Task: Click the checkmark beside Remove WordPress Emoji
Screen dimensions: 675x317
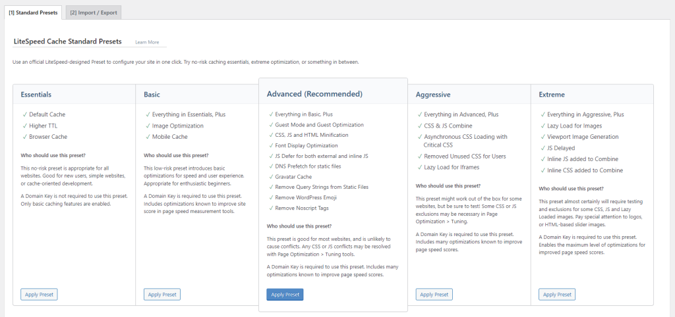Action: tap(271, 198)
